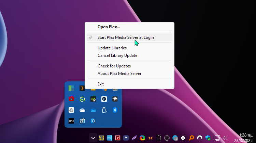The image size is (256, 143).
Task: Open Slack from the taskbar tray
Action: point(183,138)
